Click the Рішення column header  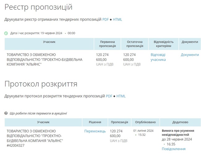(x=95, y=122)
